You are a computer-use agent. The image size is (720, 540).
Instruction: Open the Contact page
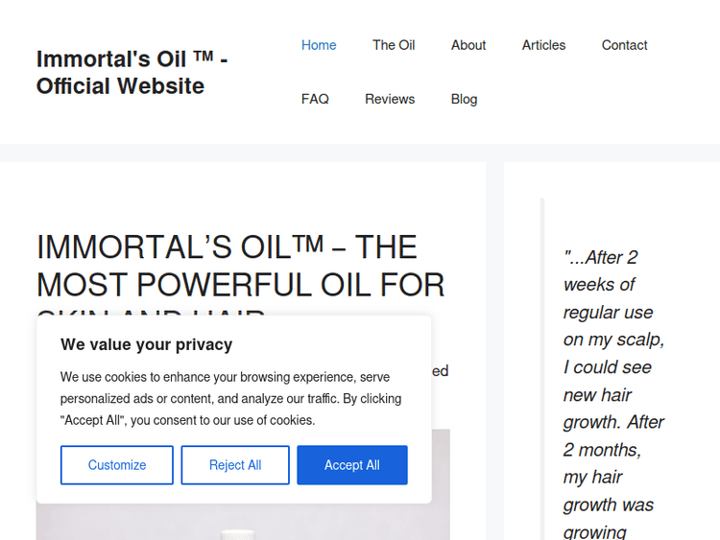pyautogui.click(x=624, y=45)
